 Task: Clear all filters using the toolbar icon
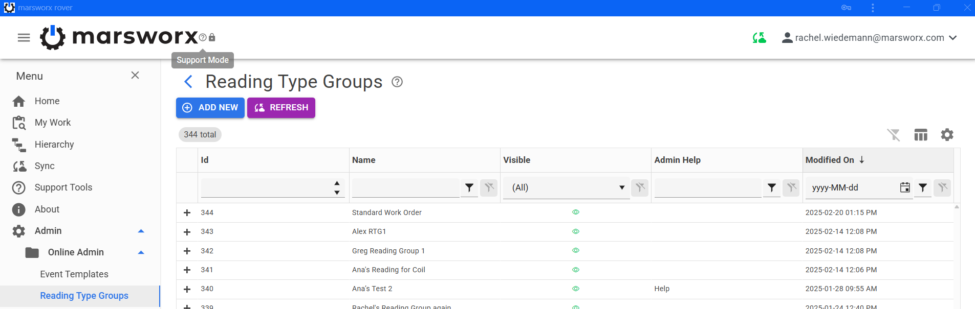(894, 135)
